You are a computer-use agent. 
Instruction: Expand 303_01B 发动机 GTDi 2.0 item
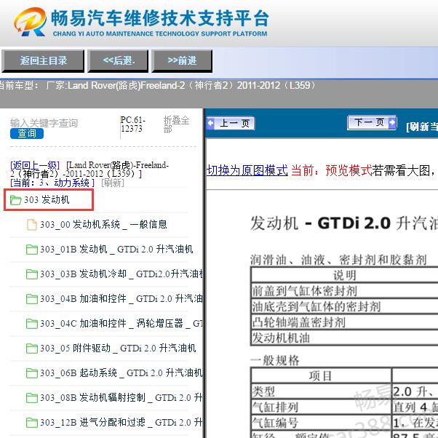pos(116,249)
